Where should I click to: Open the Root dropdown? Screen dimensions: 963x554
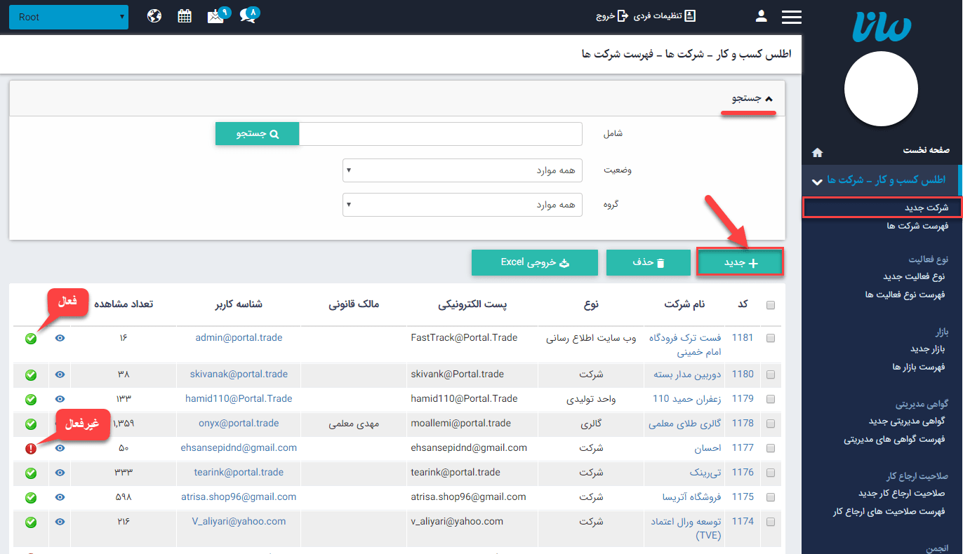click(x=69, y=17)
